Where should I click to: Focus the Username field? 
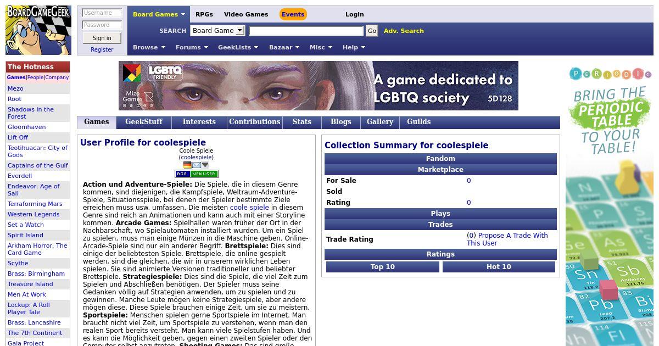[x=102, y=13]
